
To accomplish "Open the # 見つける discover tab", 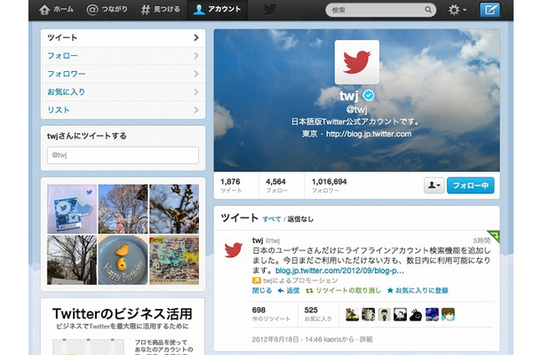I will [x=161, y=10].
